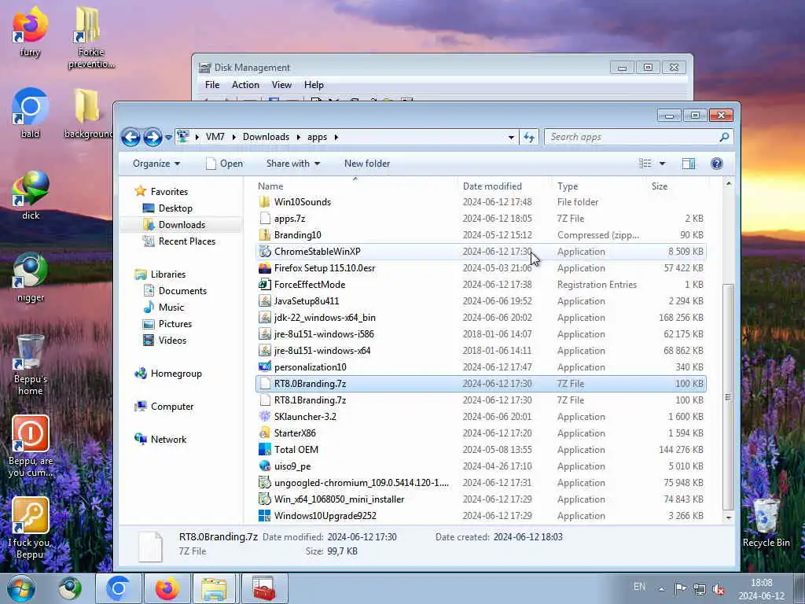The height and width of the screenshot is (604, 805).
Task: Sort files by Name column
Action: click(x=270, y=186)
